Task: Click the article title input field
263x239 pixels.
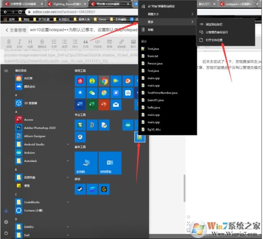Action: pos(84,30)
